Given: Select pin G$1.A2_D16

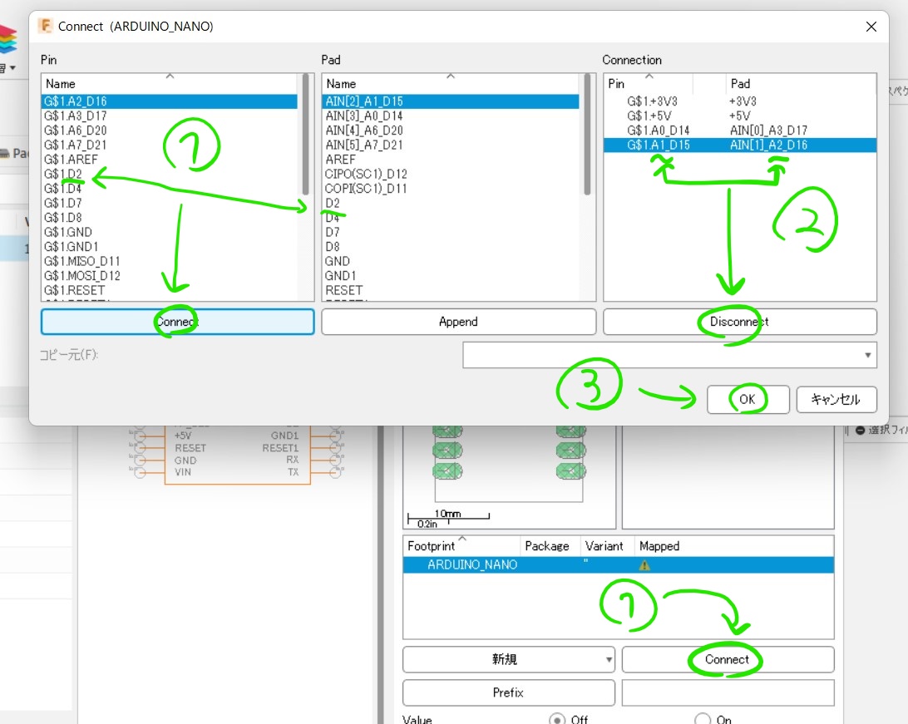Looking at the screenshot, I should point(169,101).
